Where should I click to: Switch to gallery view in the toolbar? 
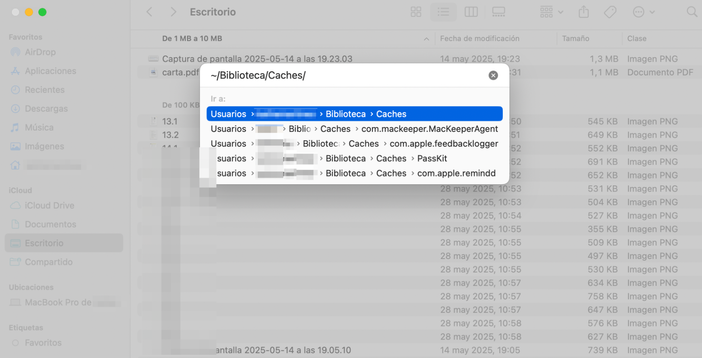pos(499,12)
